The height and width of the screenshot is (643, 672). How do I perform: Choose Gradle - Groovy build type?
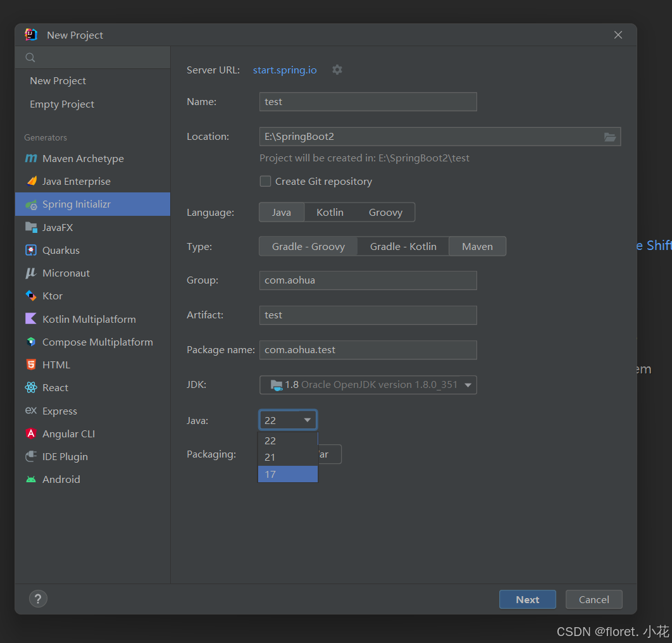point(308,246)
